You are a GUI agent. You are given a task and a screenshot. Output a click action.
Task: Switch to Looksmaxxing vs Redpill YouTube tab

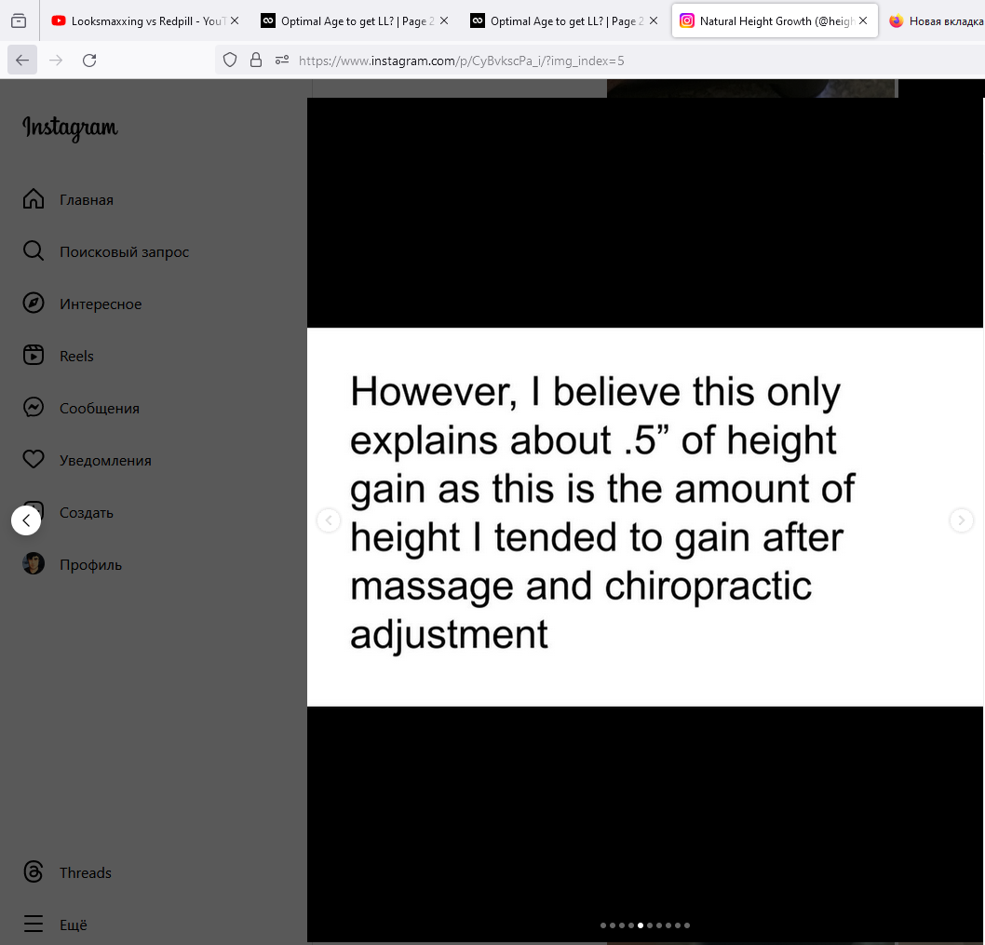click(x=138, y=20)
